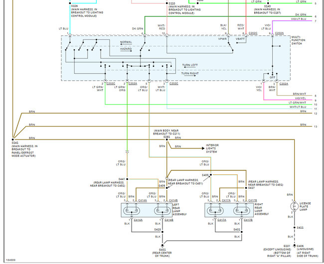324x264 pixels.
Task: Click wire reference number 13 at right edge
Action: (316, 127)
